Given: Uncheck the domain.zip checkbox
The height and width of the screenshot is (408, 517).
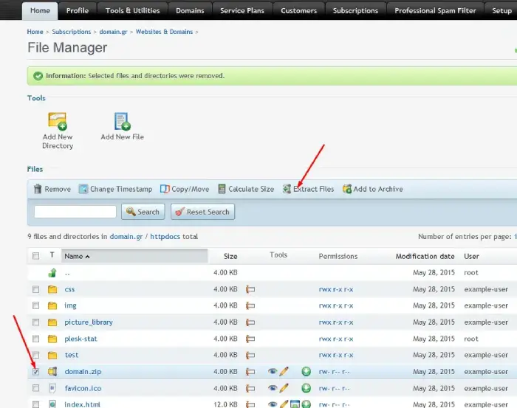Looking at the screenshot, I should coord(35,371).
